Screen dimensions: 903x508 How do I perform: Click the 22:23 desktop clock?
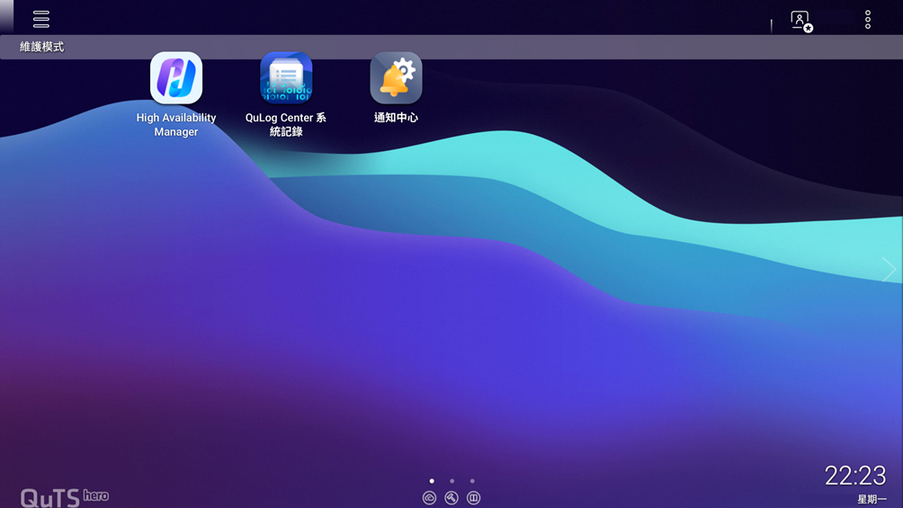click(855, 476)
